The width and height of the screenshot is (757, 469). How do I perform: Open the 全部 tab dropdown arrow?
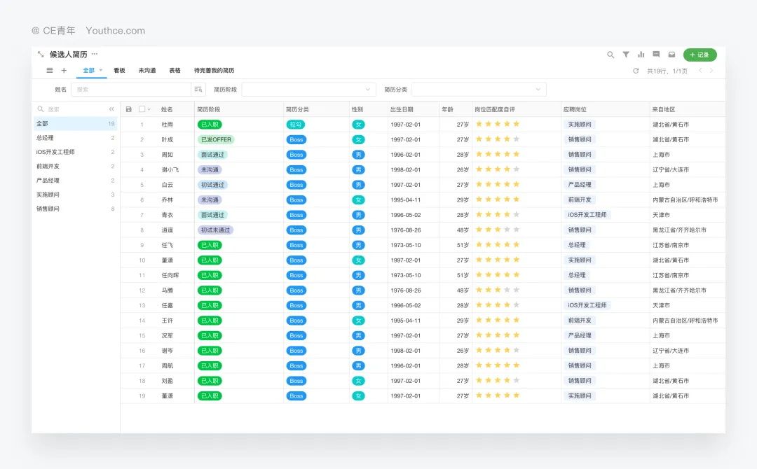pyautogui.click(x=101, y=71)
